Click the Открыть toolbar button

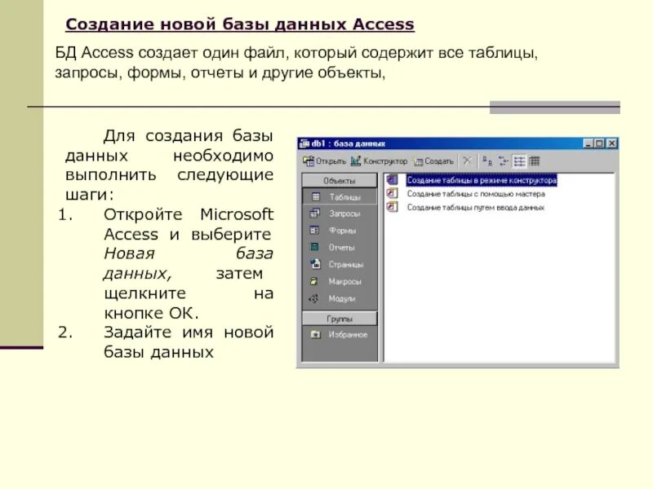click(x=324, y=161)
